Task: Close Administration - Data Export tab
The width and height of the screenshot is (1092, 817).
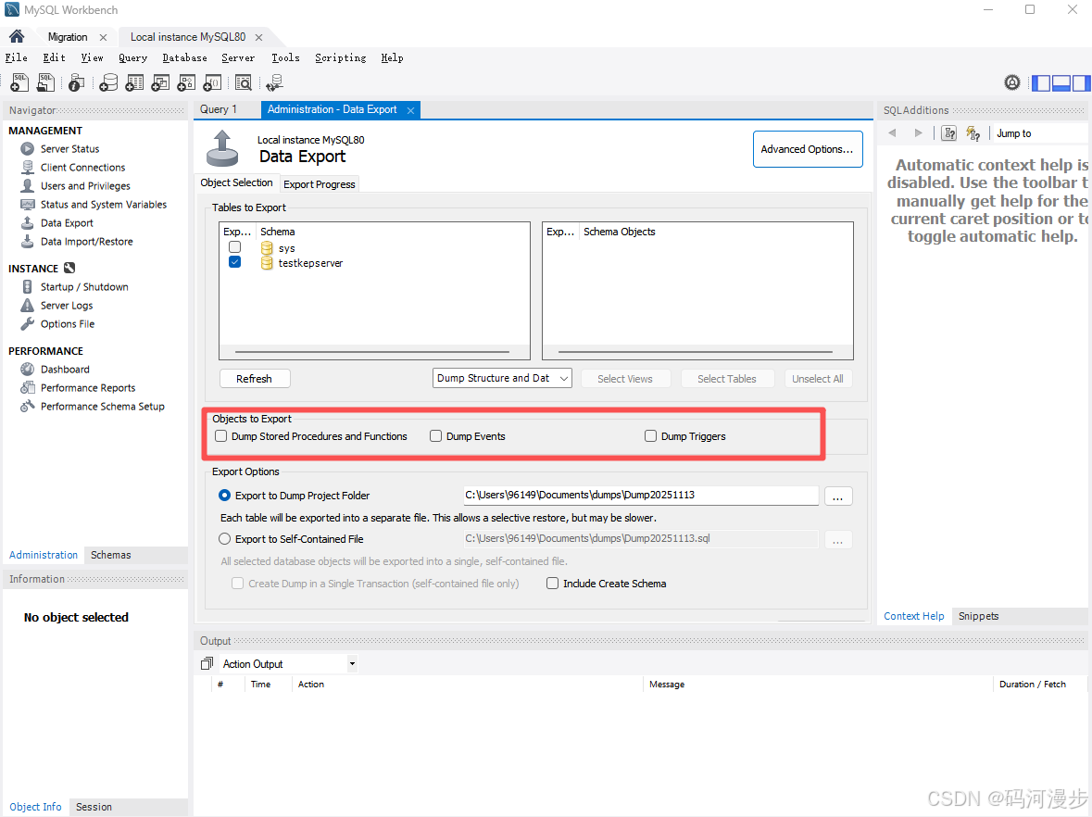Action: pyautogui.click(x=411, y=110)
